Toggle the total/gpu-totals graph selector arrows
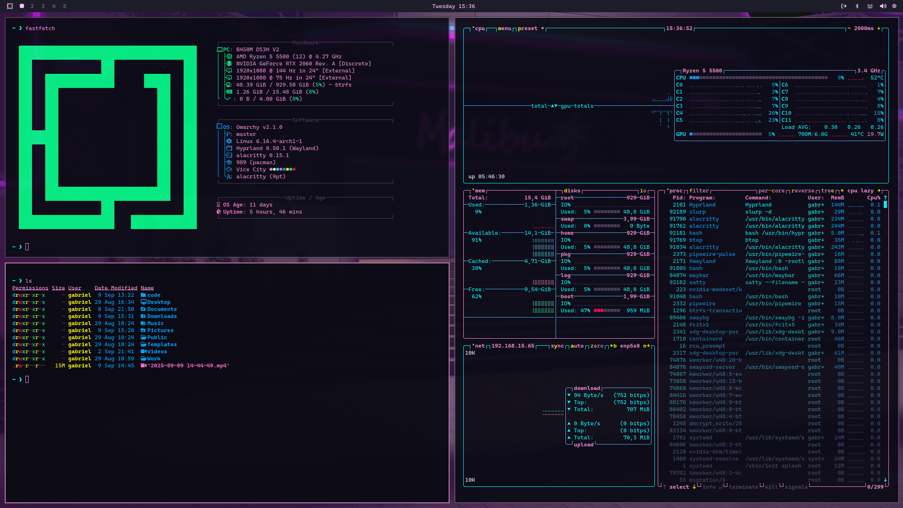Image resolution: width=903 pixels, height=508 pixels. pyautogui.click(x=554, y=106)
